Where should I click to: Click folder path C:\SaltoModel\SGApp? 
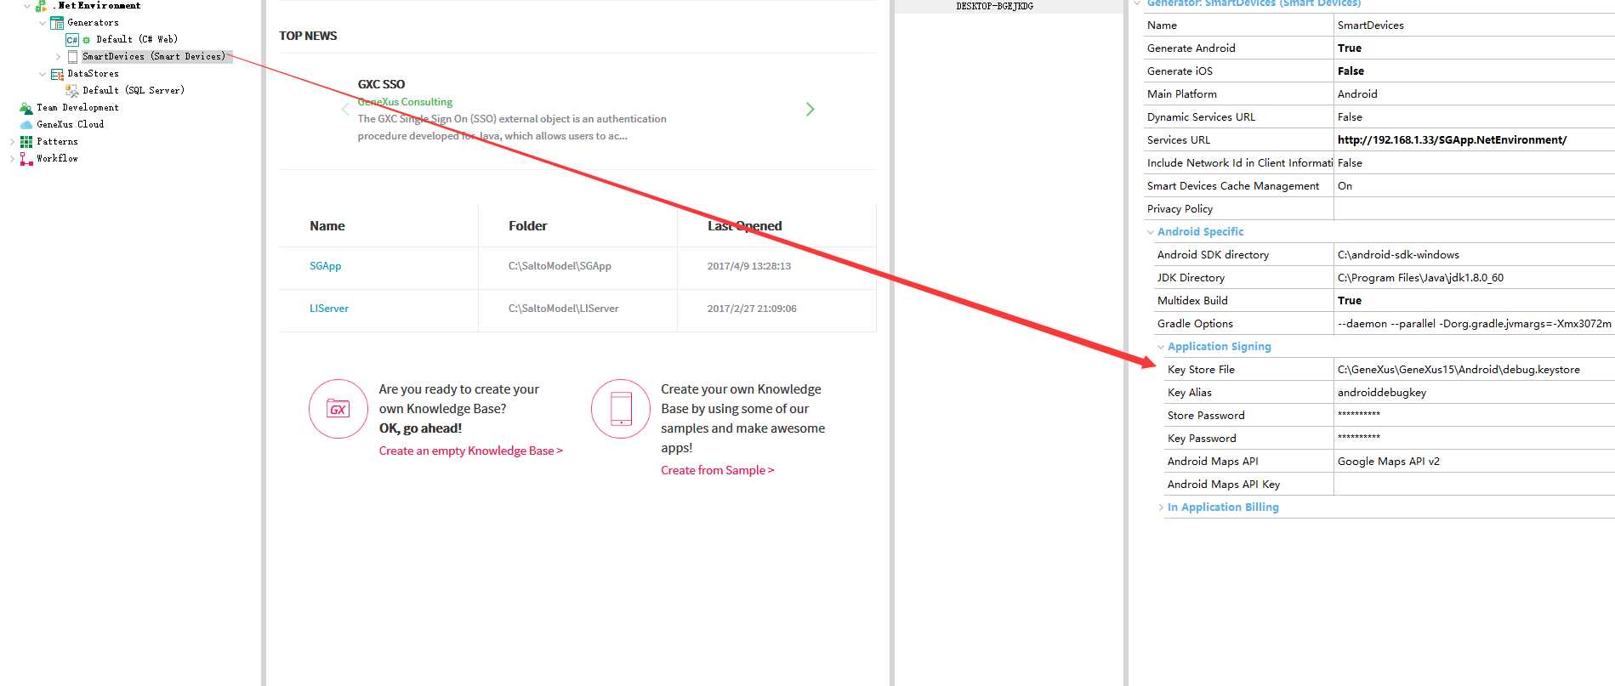click(x=560, y=266)
